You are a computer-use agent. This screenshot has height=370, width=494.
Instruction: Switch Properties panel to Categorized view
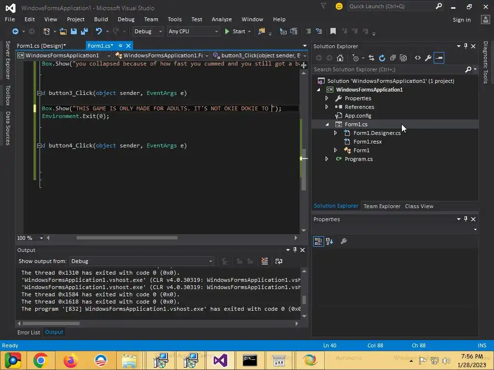tap(318, 241)
